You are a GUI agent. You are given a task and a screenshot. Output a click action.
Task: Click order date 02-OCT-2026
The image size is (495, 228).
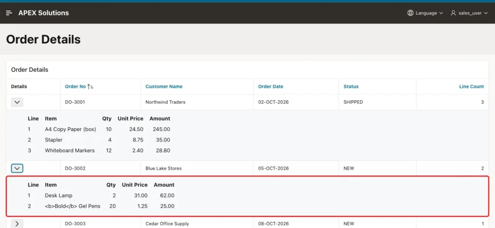tap(274, 102)
